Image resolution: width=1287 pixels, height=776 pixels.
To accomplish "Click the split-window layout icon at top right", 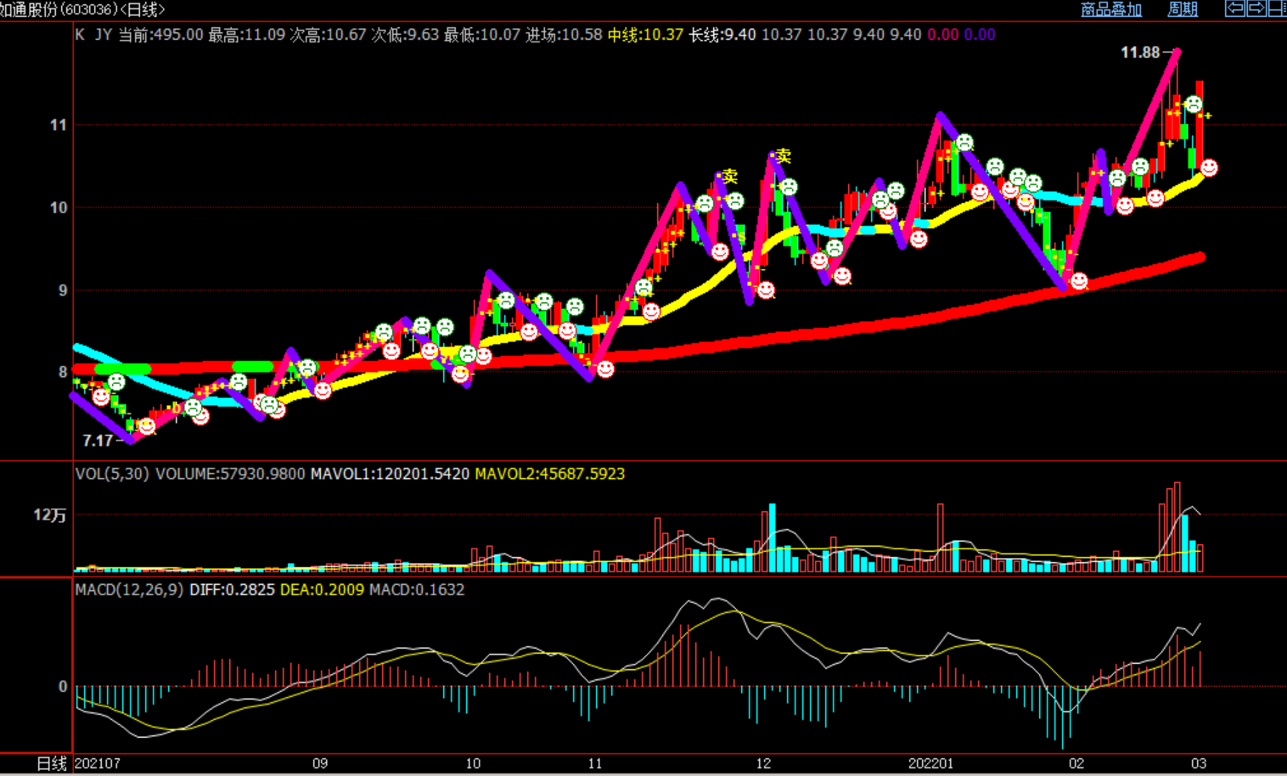I will tap(1277, 8).
